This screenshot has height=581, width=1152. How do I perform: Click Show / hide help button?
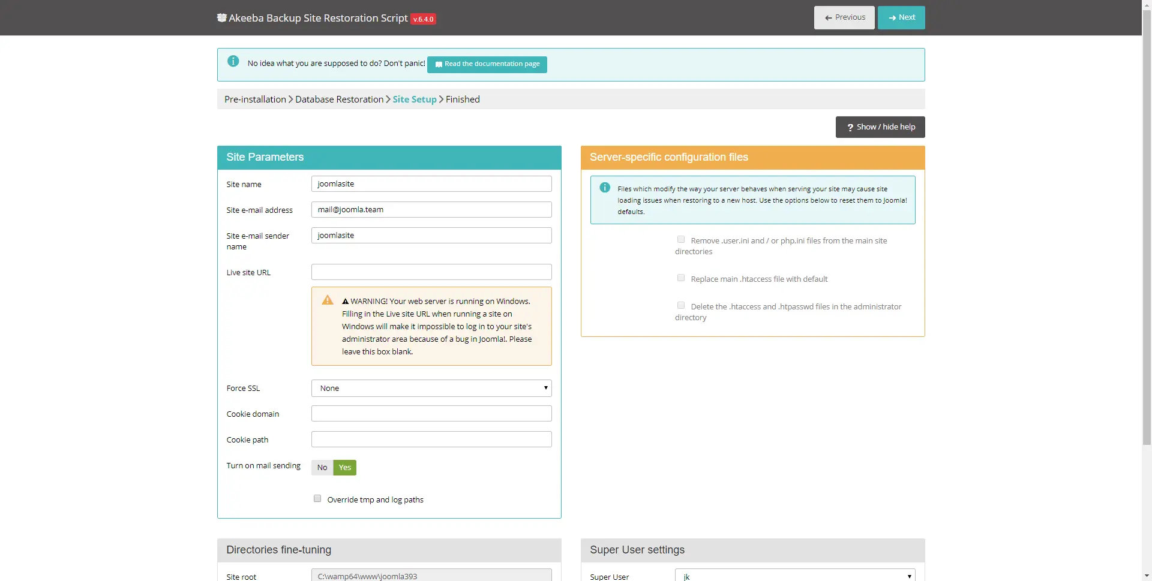click(x=880, y=127)
